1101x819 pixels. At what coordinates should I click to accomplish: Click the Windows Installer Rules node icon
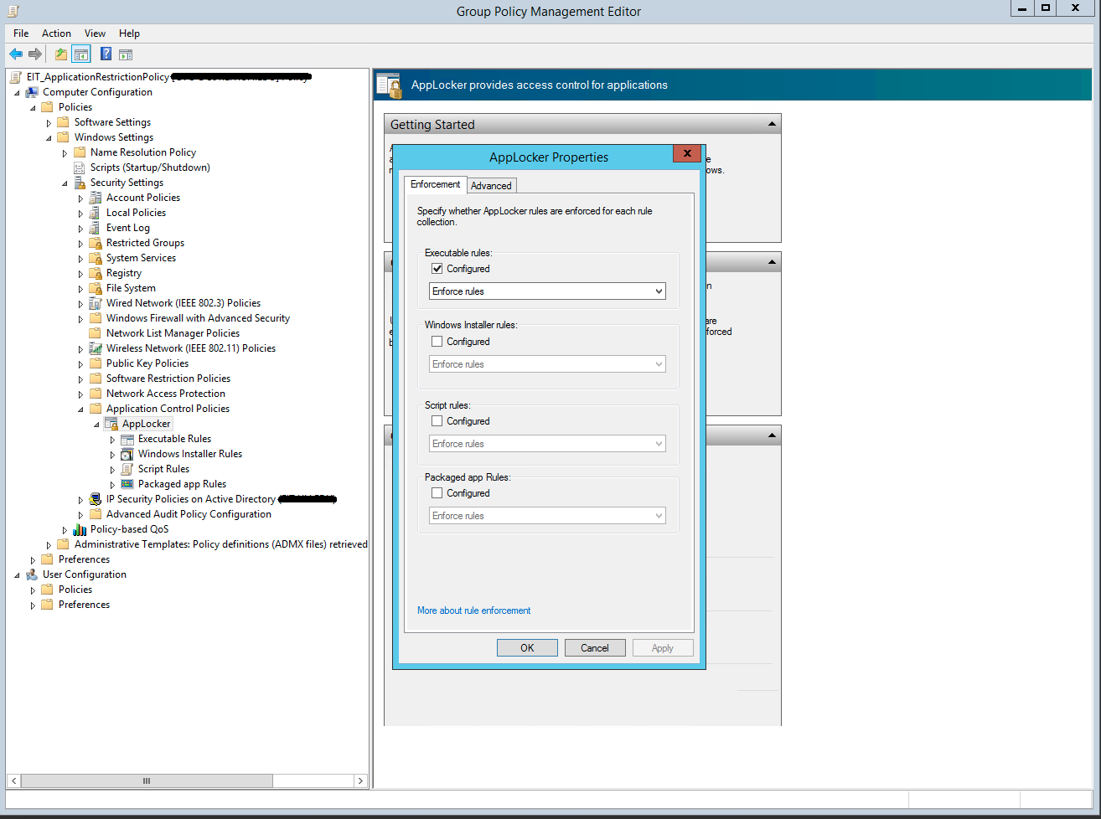point(127,454)
